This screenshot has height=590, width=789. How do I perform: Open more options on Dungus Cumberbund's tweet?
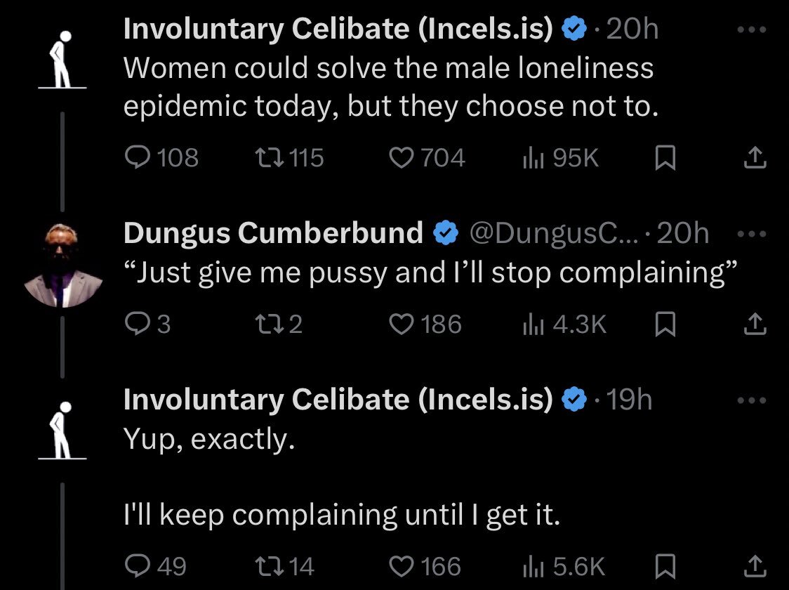(x=755, y=234)
